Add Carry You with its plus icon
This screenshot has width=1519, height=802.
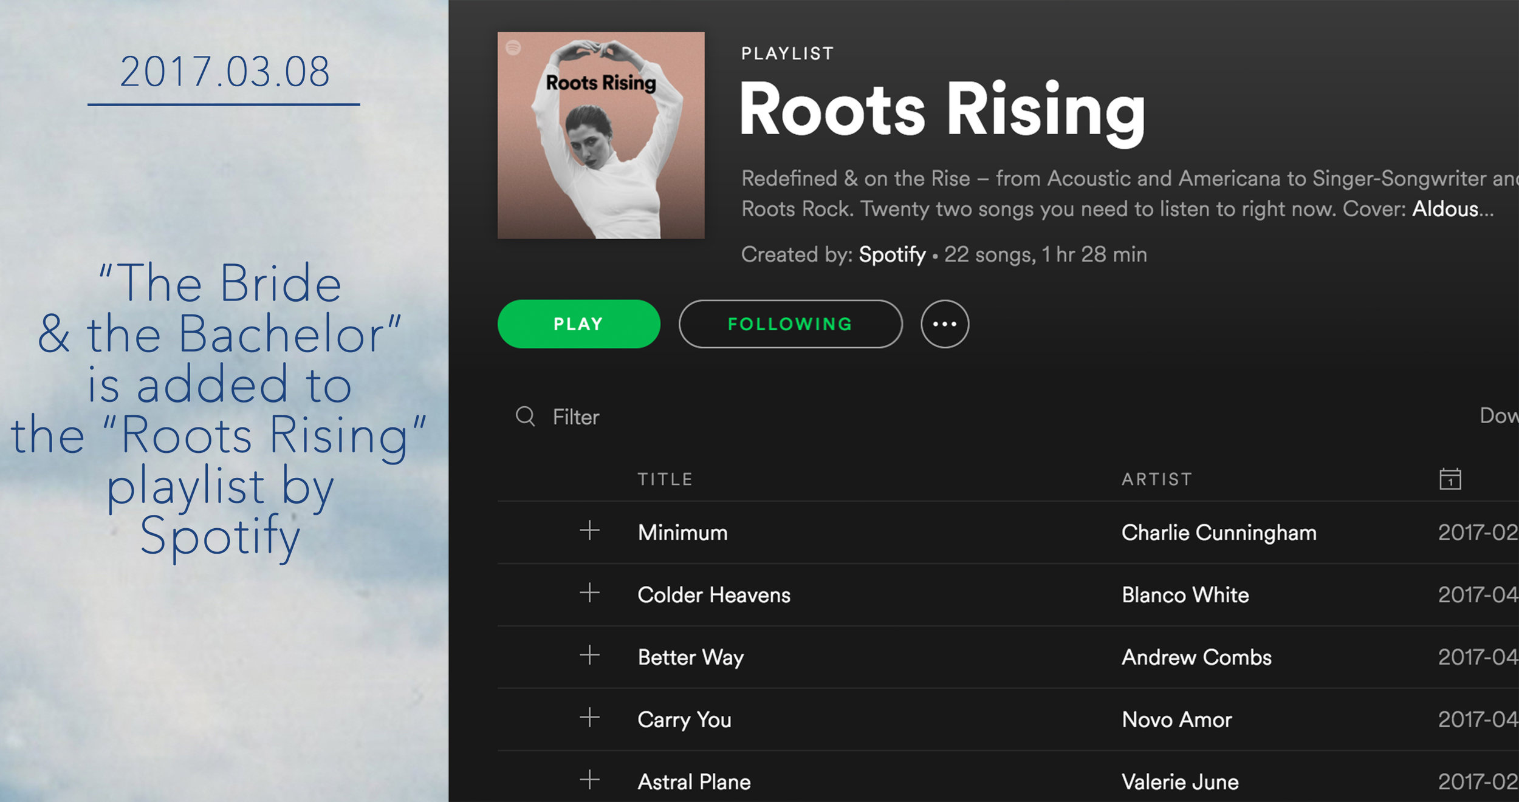[x=589, y=718]
